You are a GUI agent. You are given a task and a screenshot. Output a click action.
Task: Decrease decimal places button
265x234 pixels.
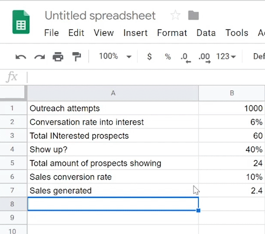(185, 57)
